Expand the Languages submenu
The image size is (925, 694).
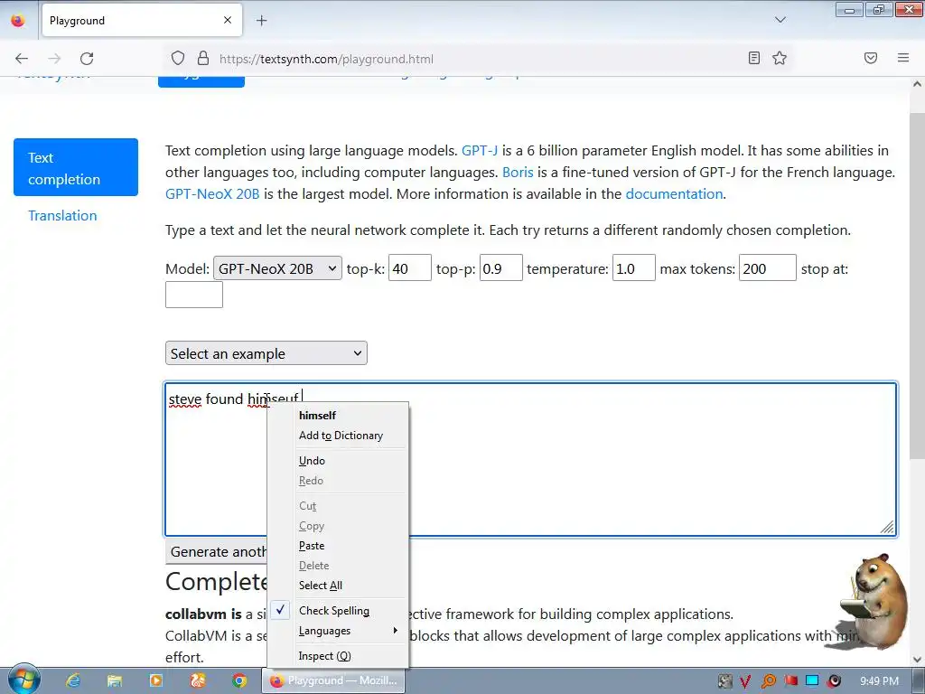tap(337, 631)
